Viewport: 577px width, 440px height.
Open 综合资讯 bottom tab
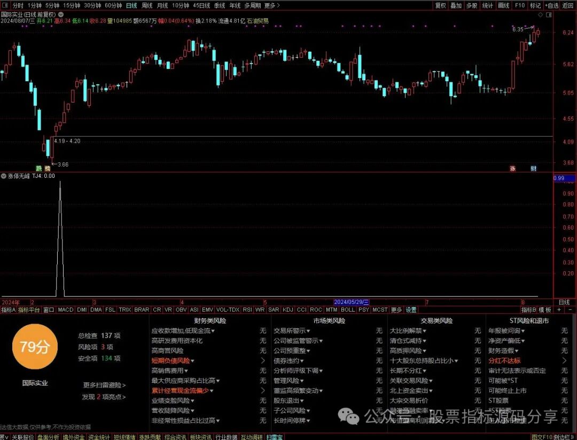click(175, 437)
